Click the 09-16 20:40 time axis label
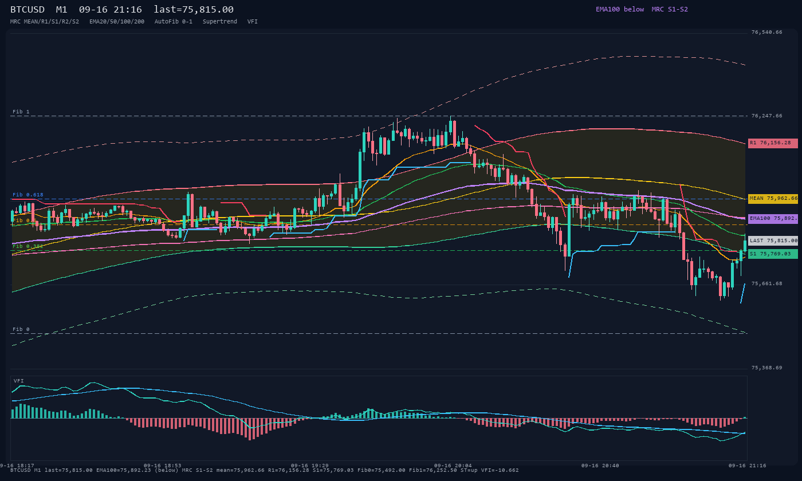Viewport: 802px width, 481px height. pos(600,466)
